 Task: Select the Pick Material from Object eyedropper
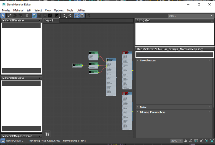coord(9,15)
